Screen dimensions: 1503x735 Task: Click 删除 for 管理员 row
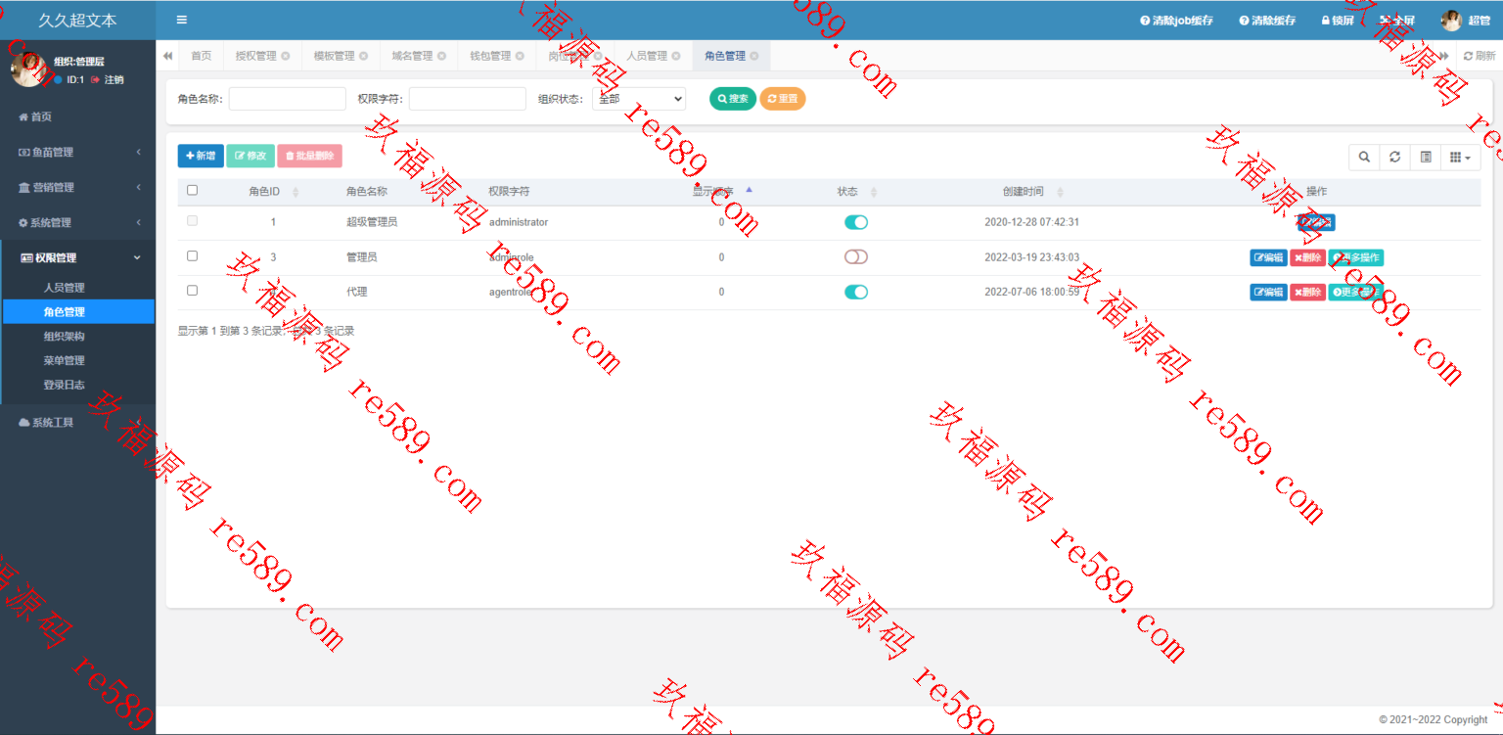(1307, 257)
